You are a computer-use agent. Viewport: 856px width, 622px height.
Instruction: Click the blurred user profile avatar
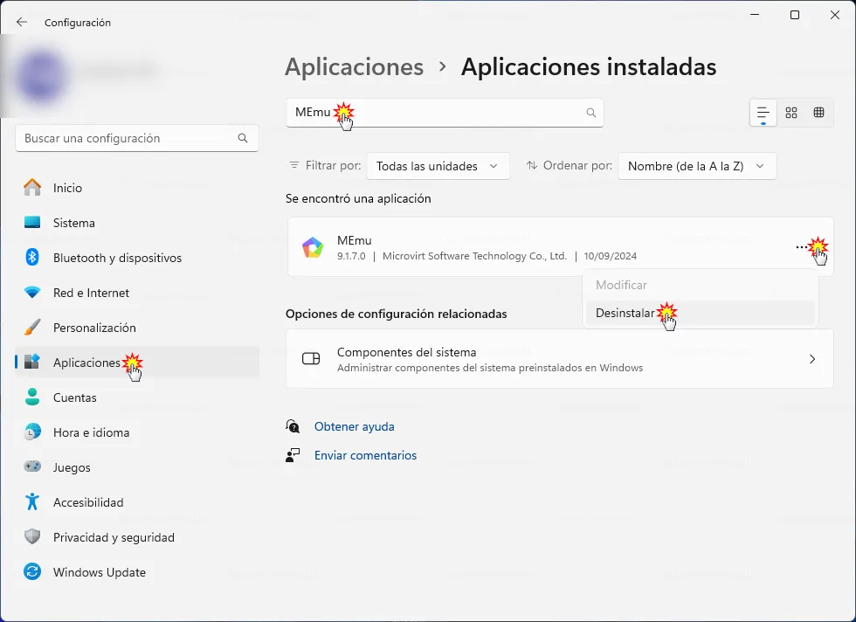pyautogui.click(x=42, y=75)
